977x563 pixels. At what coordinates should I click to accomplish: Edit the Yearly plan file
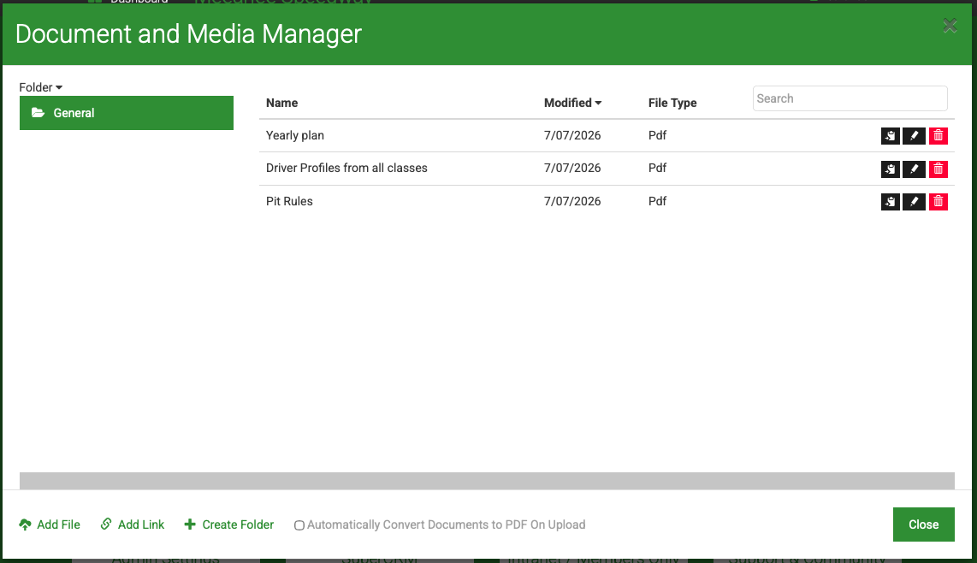coord(914,136)
